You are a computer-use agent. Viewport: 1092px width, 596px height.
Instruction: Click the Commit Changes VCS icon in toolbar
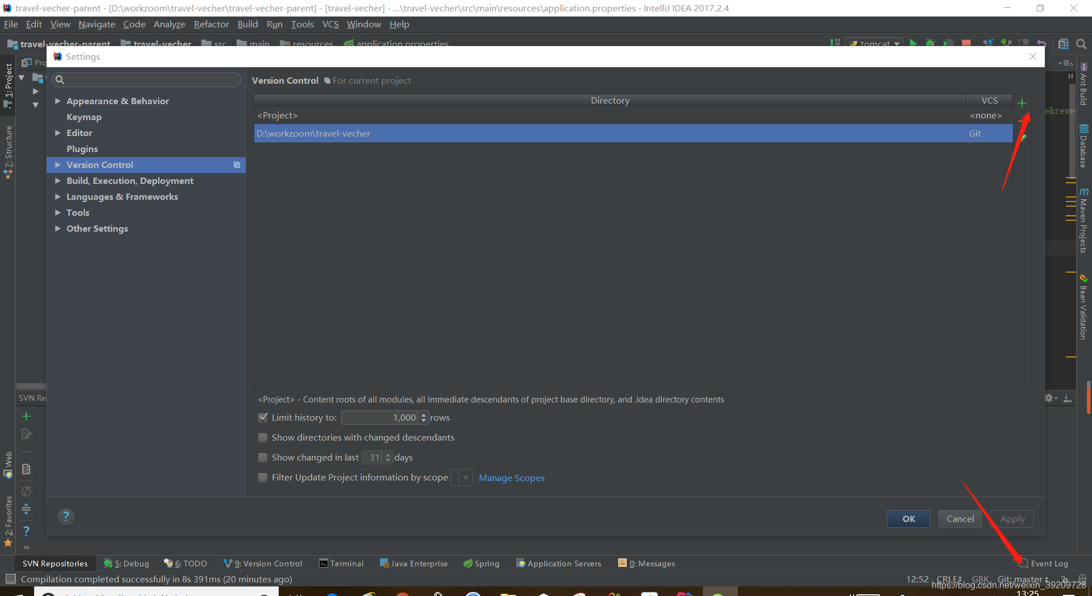coord(1006,43)
